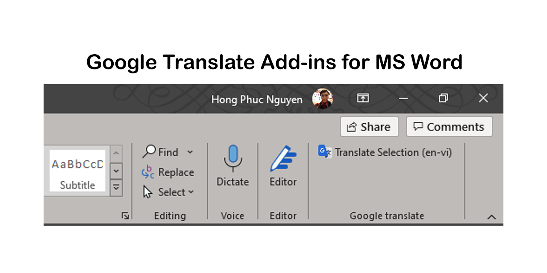
Task: Open the Find dropdown arrow
Action: [191, 152]
